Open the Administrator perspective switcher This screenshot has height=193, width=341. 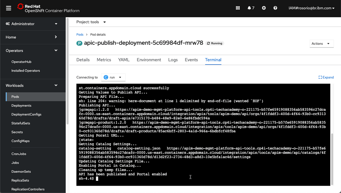31,24
